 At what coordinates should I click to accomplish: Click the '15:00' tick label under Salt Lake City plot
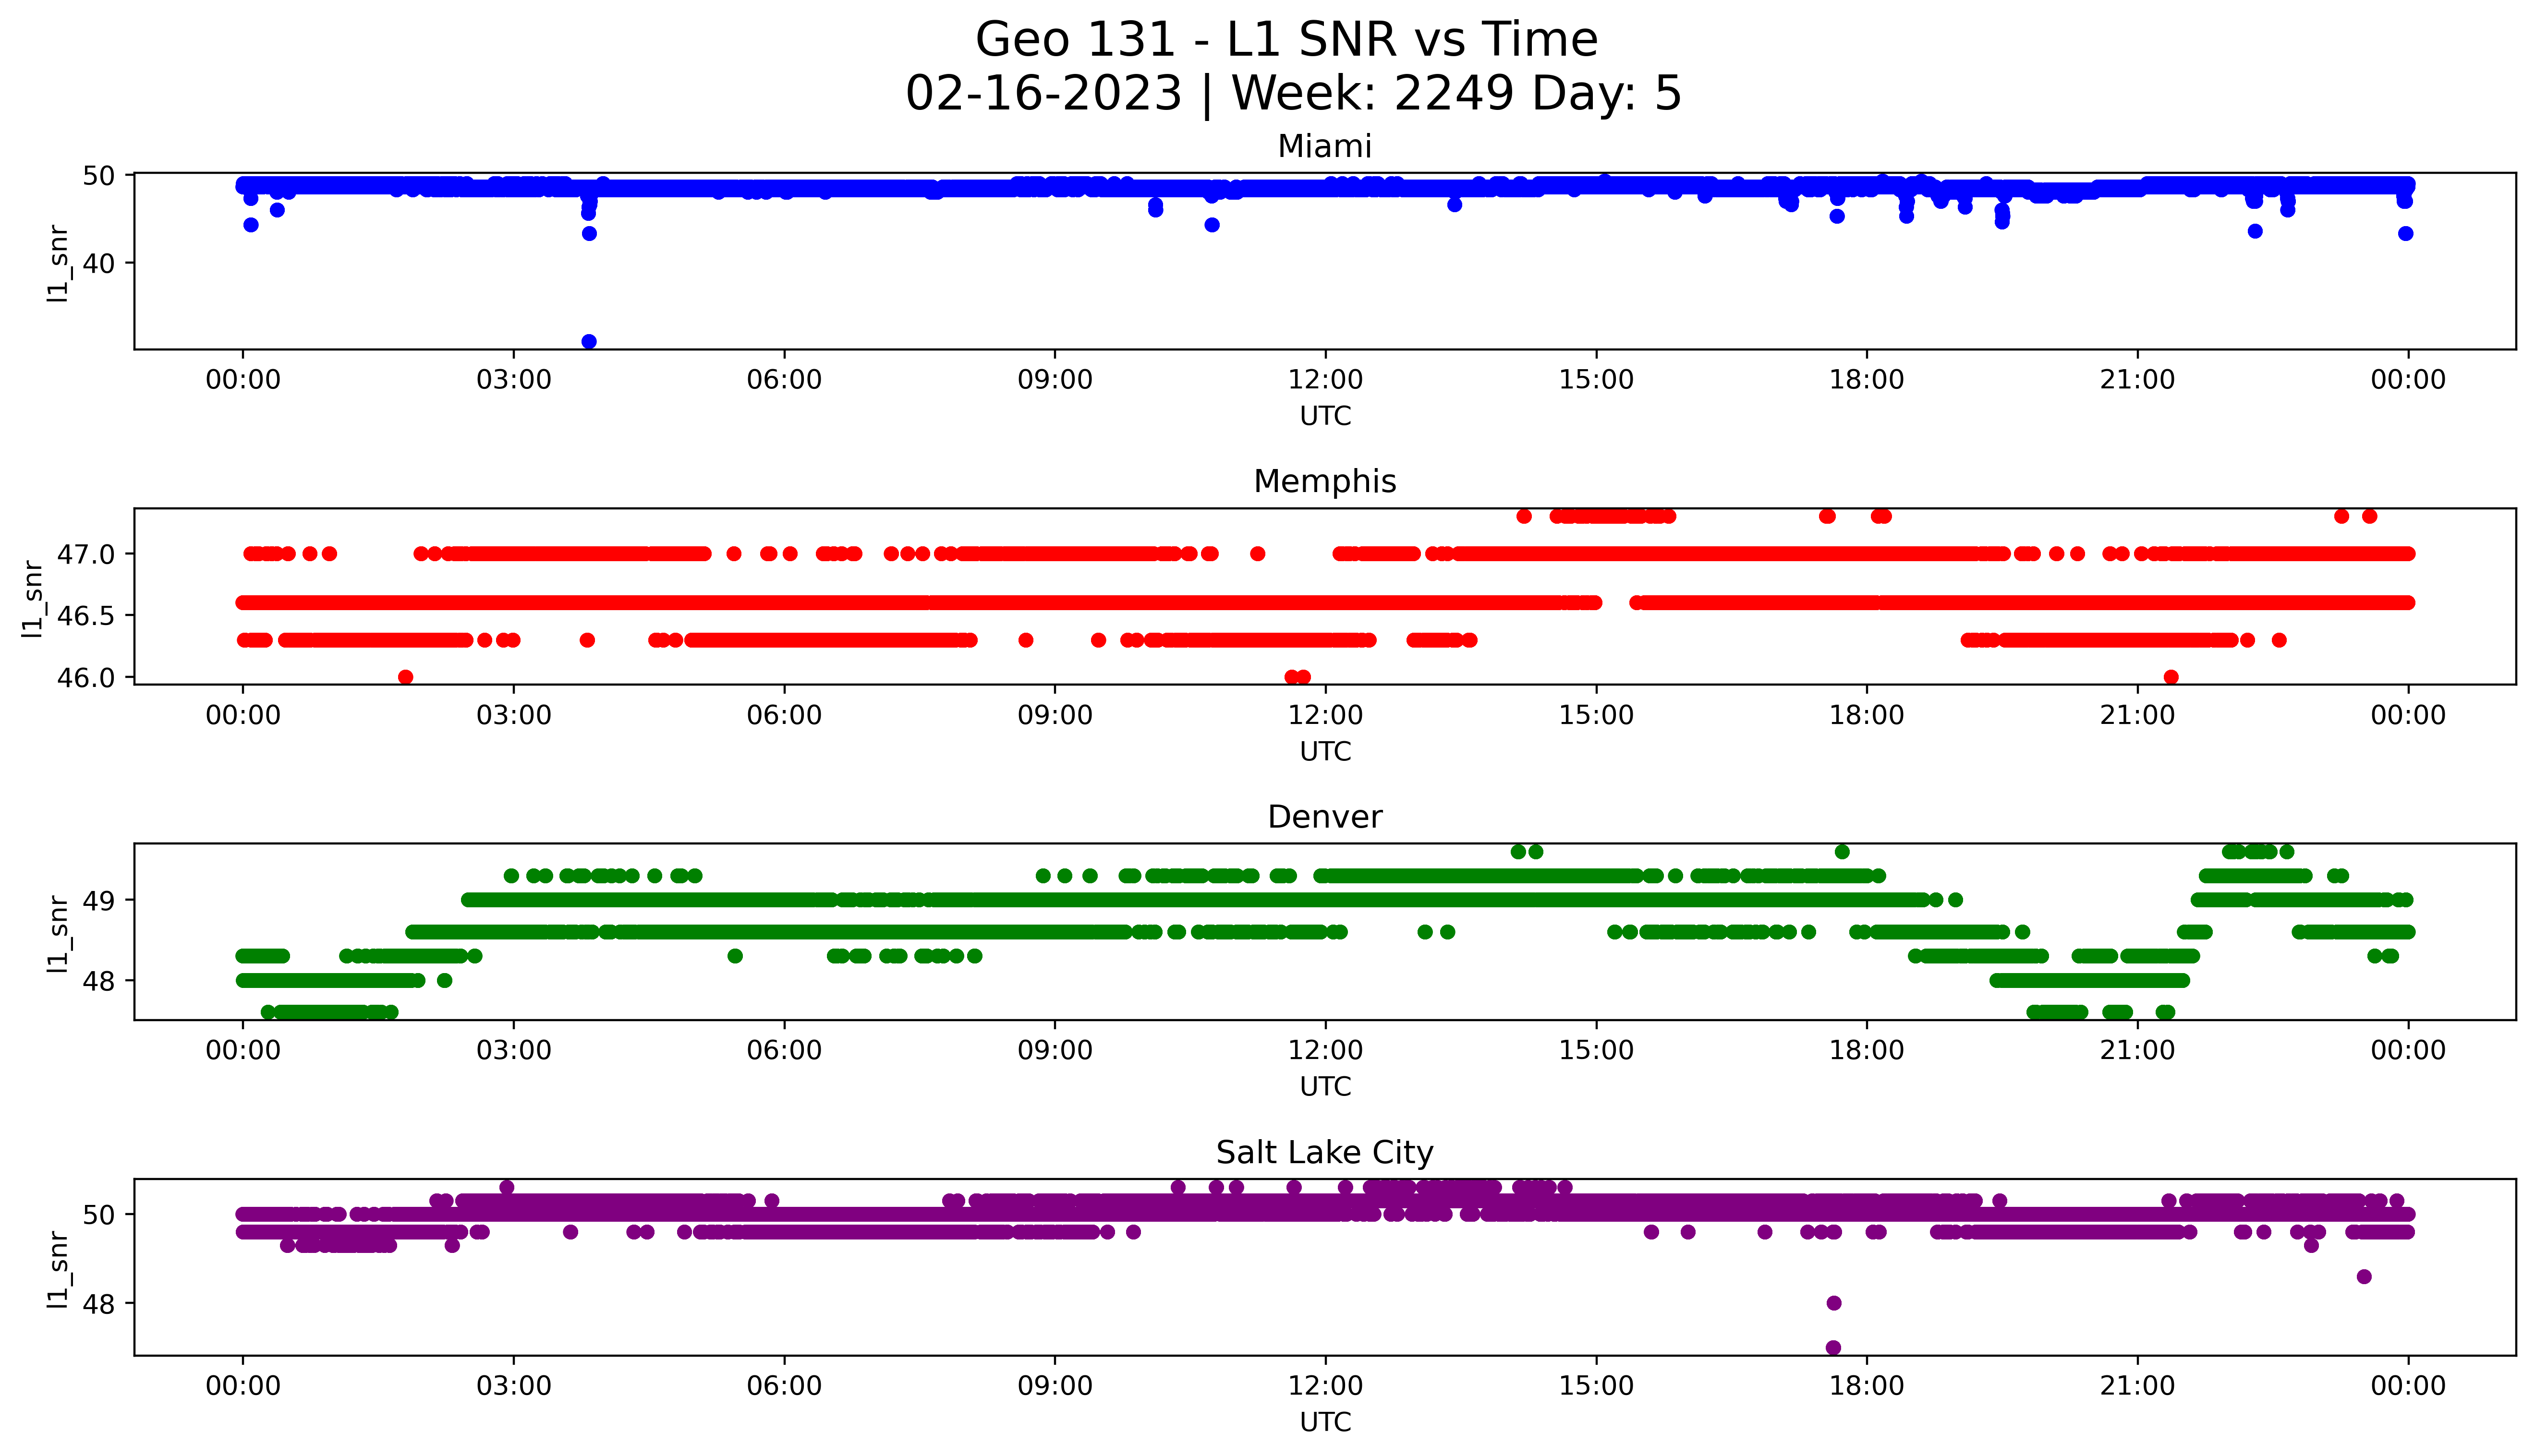1596,1386
